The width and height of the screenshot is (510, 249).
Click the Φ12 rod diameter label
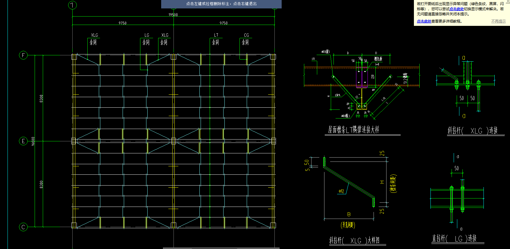(x=341, y=191)
